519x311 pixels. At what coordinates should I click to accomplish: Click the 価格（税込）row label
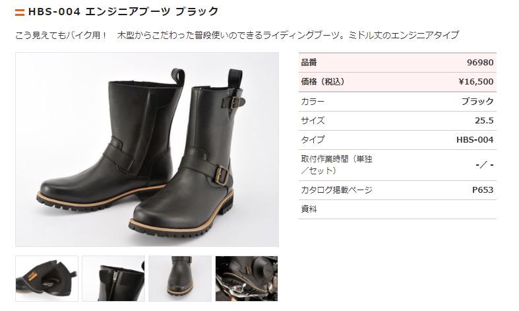323,82
